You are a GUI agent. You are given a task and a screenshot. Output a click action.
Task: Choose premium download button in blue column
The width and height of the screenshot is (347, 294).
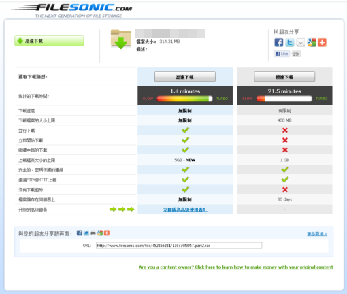point(185,77)
